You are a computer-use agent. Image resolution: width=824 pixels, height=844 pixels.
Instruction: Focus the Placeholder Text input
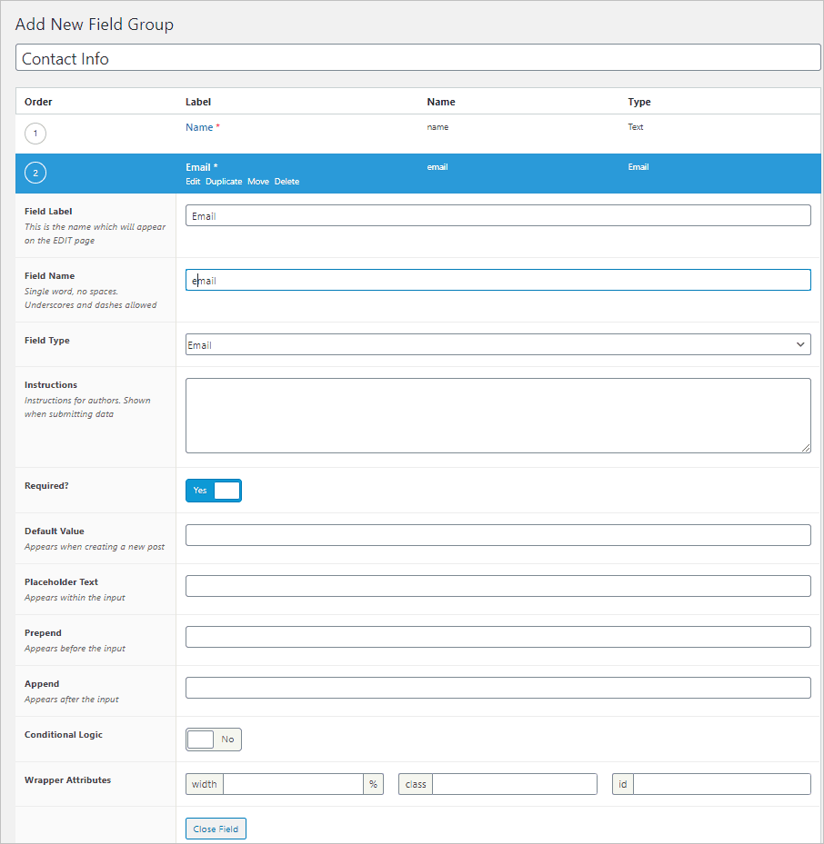pyautogui.click(x=497, y=586)
